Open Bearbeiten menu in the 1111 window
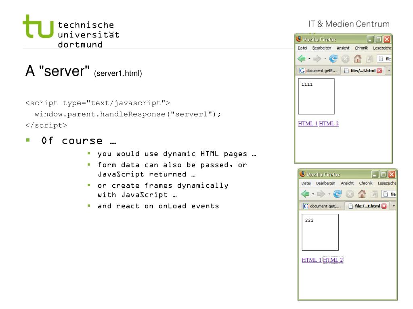413x309 pixels. click(x=322, y=48)
